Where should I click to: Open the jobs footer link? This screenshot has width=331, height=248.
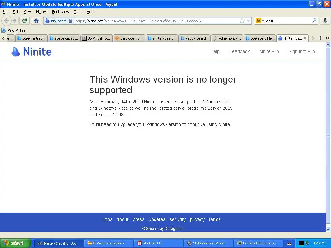tap(108, 219)
